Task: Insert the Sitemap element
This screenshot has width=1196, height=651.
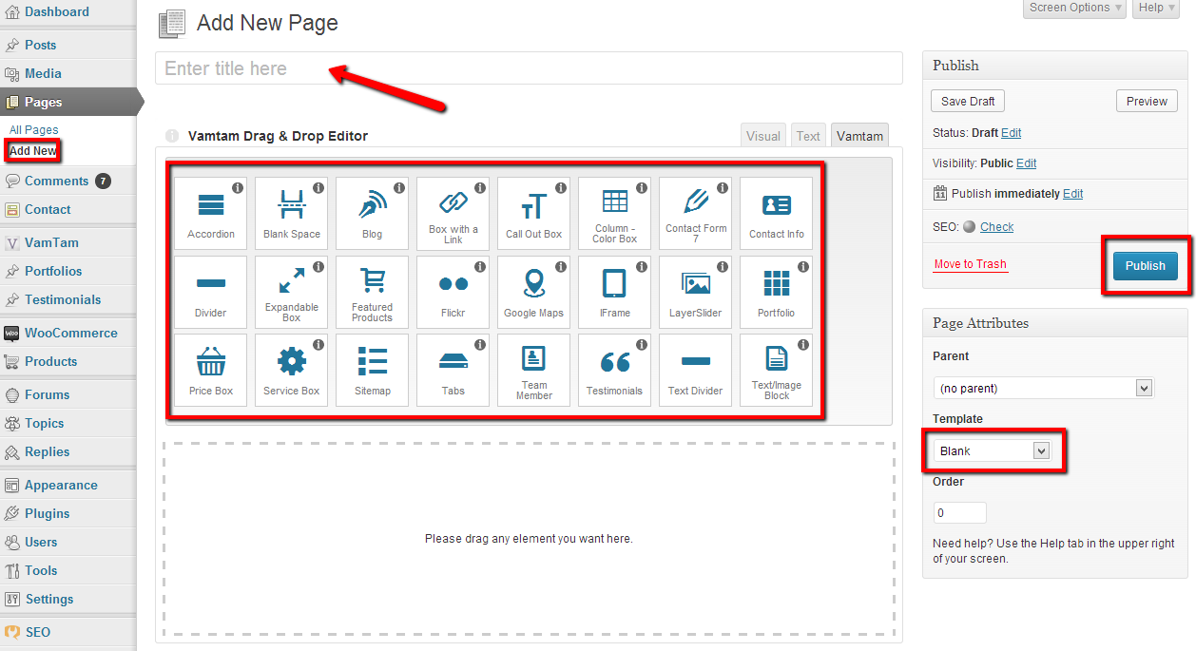Action: click(x=373, y=370)
